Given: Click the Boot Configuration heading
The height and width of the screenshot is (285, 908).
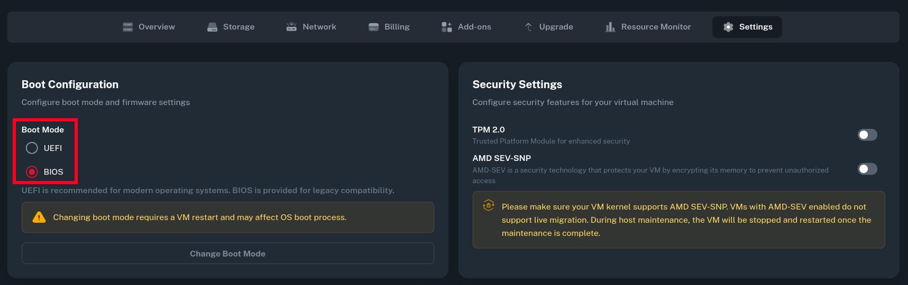Looking at the screenshot, I should [70, 84].
